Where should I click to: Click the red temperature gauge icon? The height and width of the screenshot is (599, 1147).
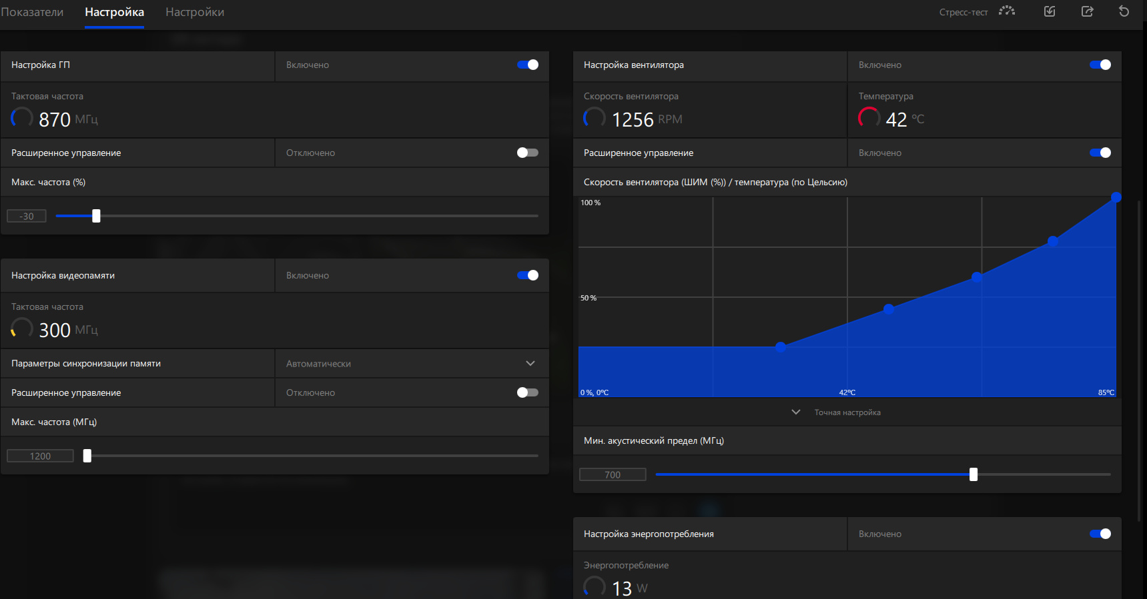[869, 118]
